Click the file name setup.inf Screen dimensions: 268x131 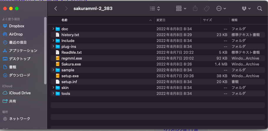click(x=69, y=82)
